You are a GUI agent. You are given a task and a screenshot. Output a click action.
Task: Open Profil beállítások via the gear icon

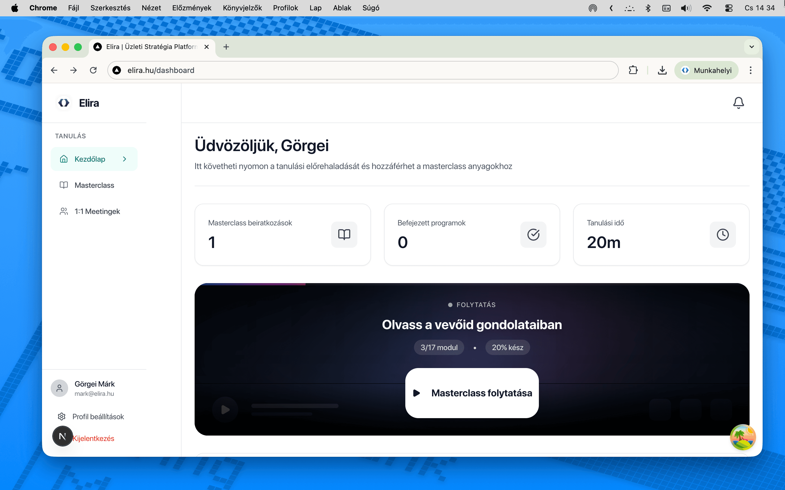(61, 416)
